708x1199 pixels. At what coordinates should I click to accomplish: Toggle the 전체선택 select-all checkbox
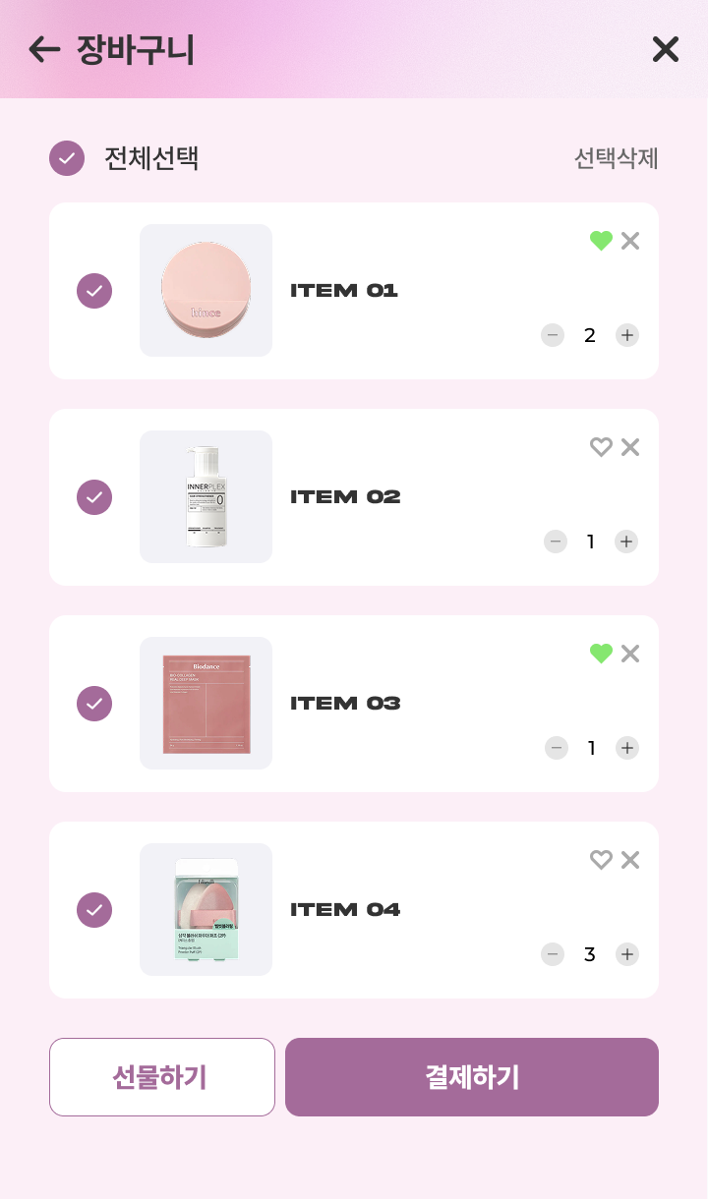(x=67, y=158)
